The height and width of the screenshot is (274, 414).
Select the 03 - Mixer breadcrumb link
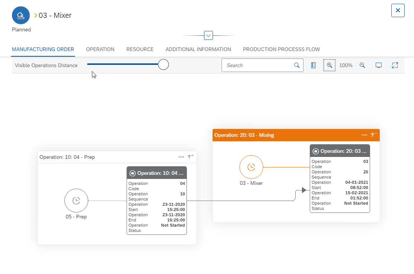[x=53, y=16]
